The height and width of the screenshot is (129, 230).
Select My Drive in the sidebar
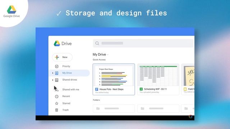69,73
